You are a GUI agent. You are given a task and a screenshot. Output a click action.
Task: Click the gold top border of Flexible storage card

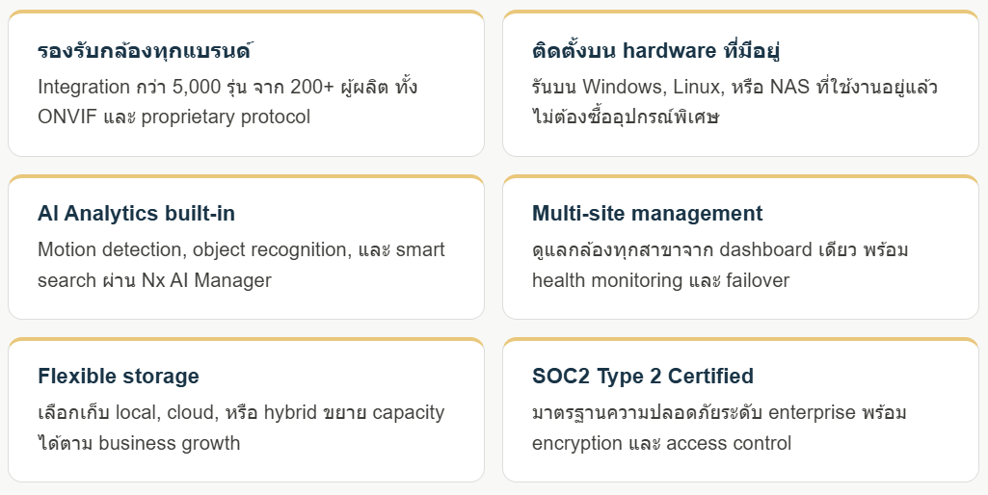pyautogui.click(x=247, y=339)
